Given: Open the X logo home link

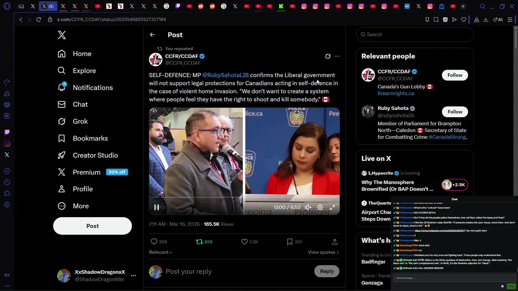Looking at the screenshot, I should [x=62, y=35].
